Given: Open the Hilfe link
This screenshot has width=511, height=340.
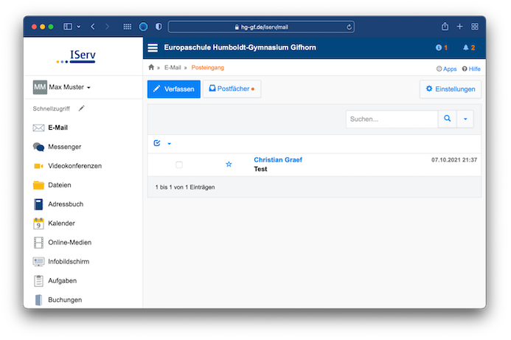Looking at the screenshot, I should [x=471, y=69].
